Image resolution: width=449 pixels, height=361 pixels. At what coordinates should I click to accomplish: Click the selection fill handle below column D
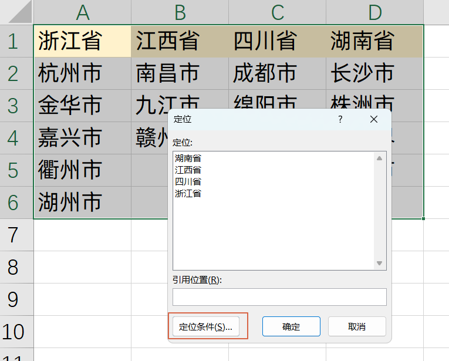(423, 219)
